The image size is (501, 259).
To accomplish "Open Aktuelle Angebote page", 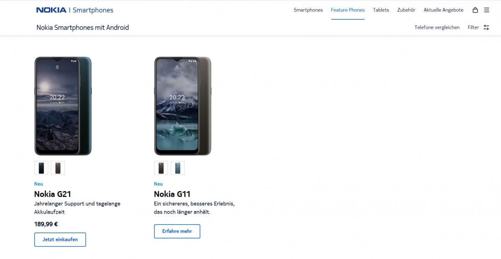I will pos(443,10).
